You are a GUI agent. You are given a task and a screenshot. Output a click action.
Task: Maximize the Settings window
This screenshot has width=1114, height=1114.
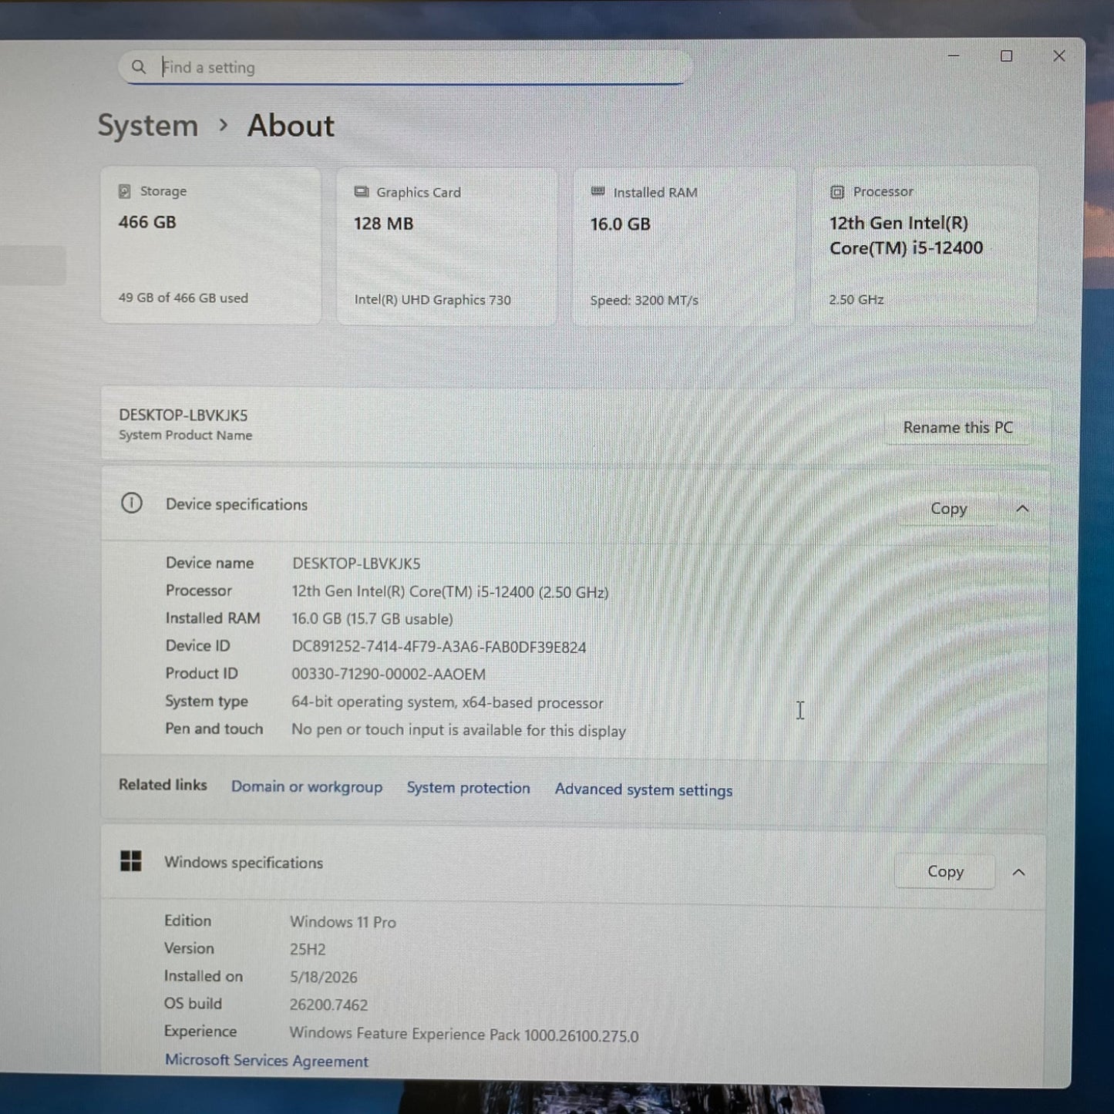1006,56
